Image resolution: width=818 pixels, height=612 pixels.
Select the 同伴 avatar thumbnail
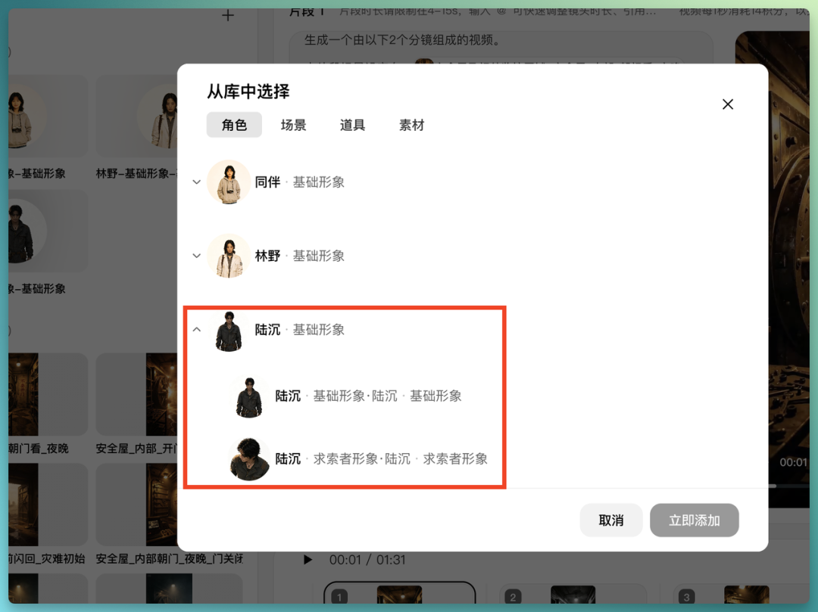pos(229,182)
